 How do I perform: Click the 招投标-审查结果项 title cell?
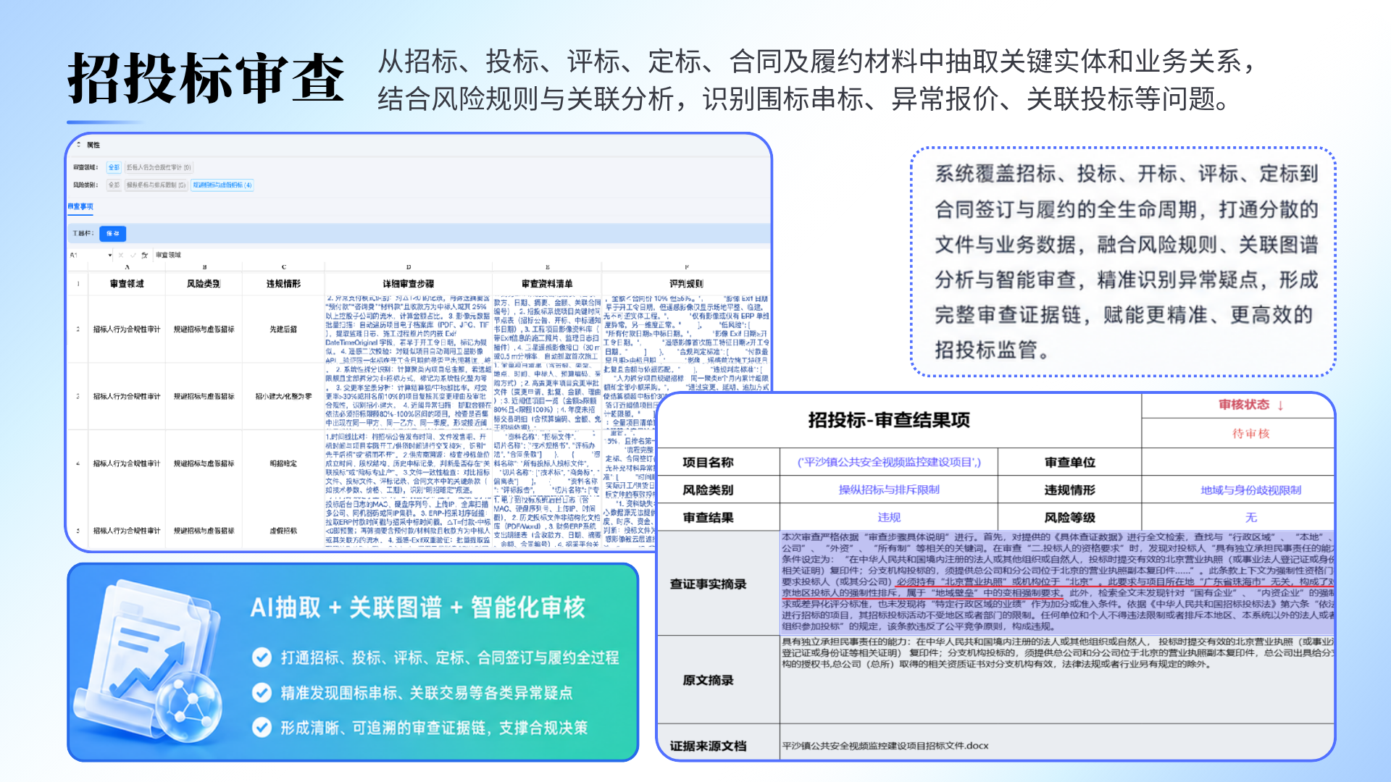(x=889, y=420)
